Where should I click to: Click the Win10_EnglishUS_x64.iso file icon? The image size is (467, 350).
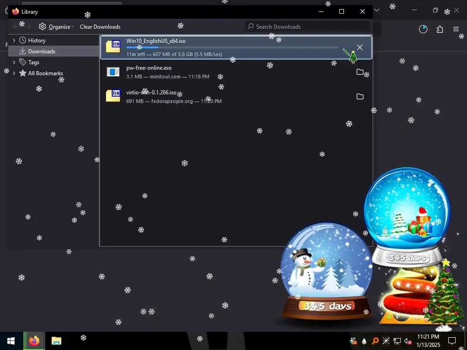point(113,47)
